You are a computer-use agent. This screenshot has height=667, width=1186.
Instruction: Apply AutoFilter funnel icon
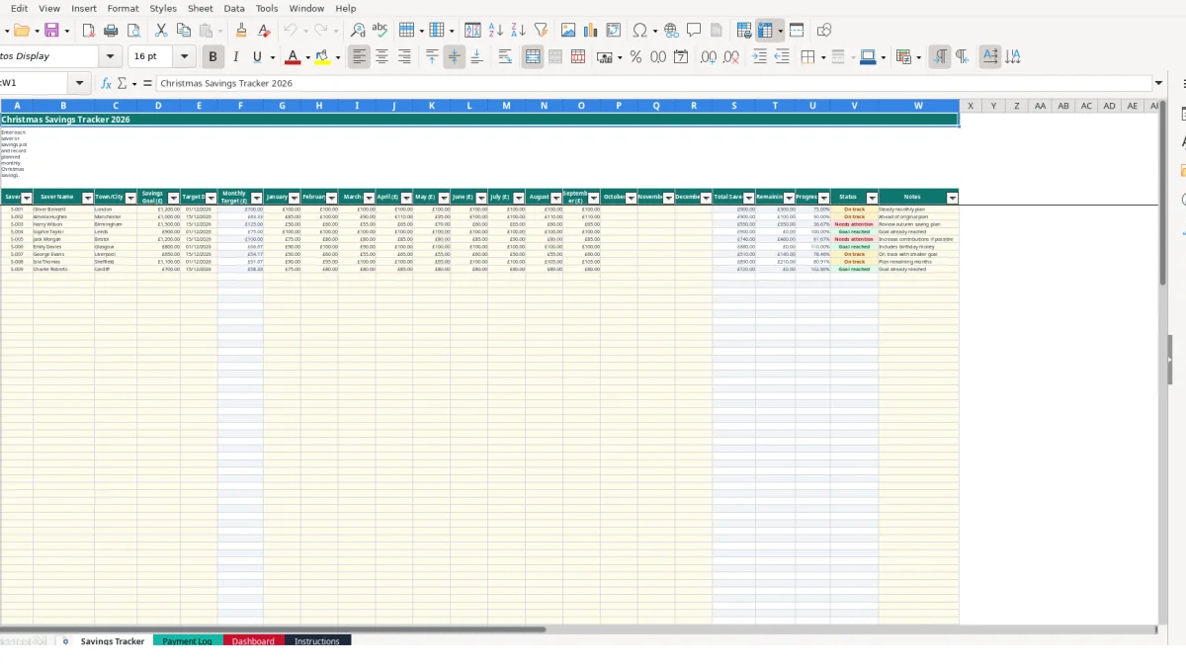click(x=541, y=31)
